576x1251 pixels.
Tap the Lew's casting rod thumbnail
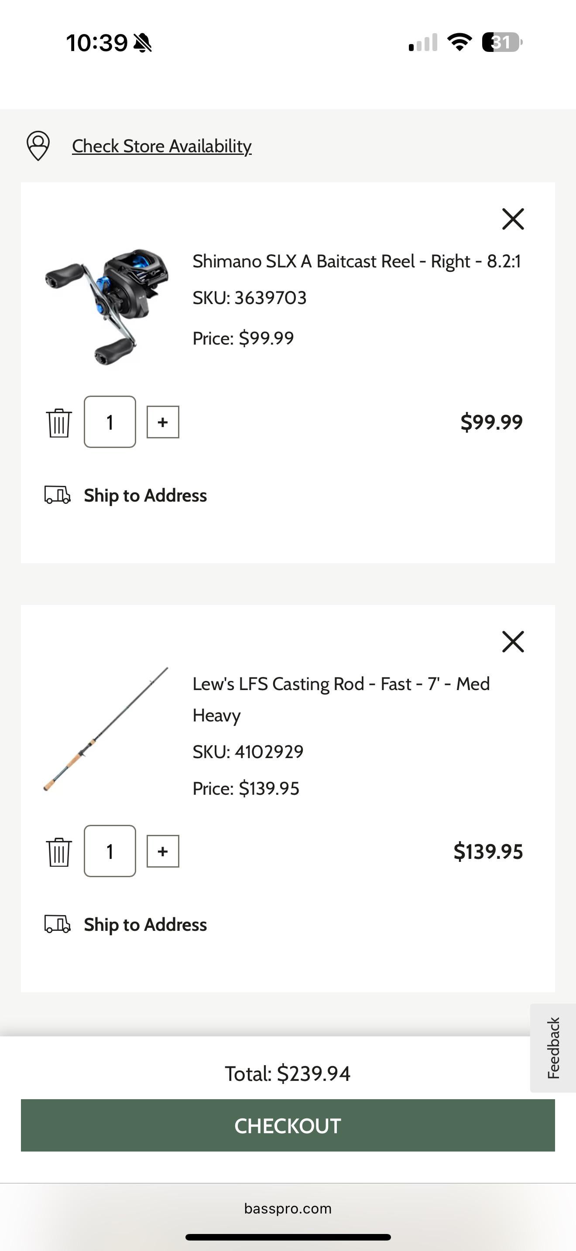click(x=106, y=729)
